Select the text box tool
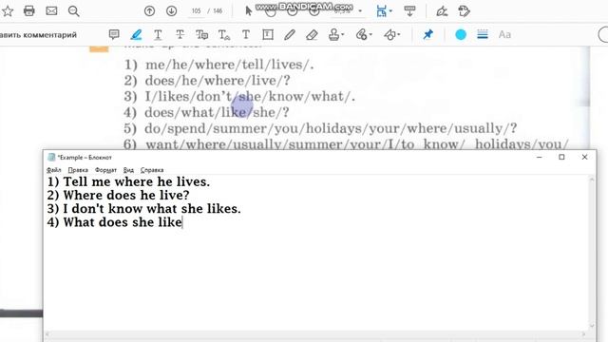The height and width of the screenshot is (342, 608). click(x=268, y=35)
